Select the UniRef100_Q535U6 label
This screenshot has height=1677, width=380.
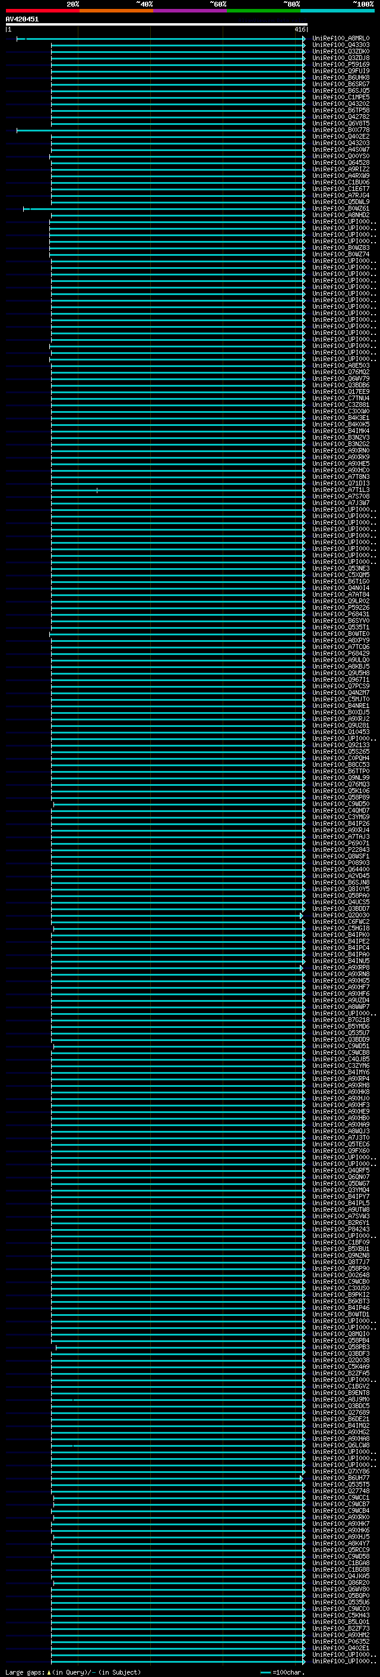tap(341, 1602)
